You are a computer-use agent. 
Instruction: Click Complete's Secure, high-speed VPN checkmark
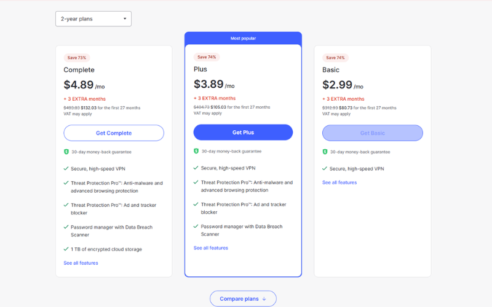(x=66, y=168)
